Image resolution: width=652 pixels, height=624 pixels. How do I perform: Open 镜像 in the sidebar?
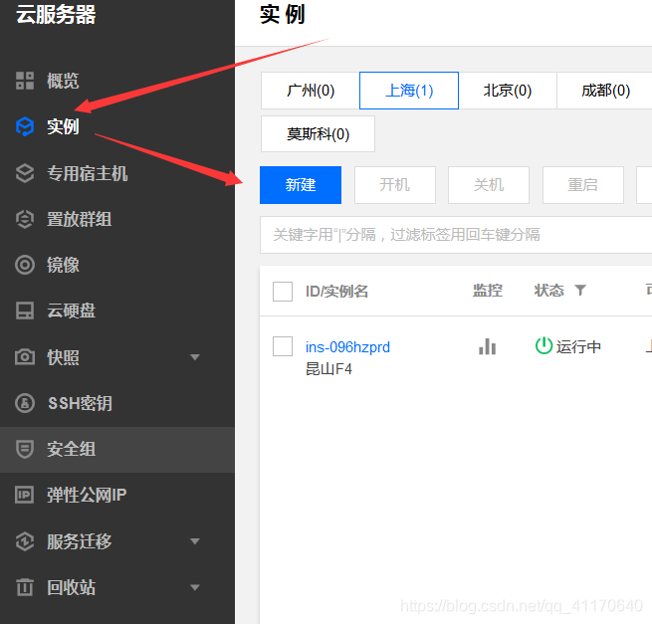[63, 265]
